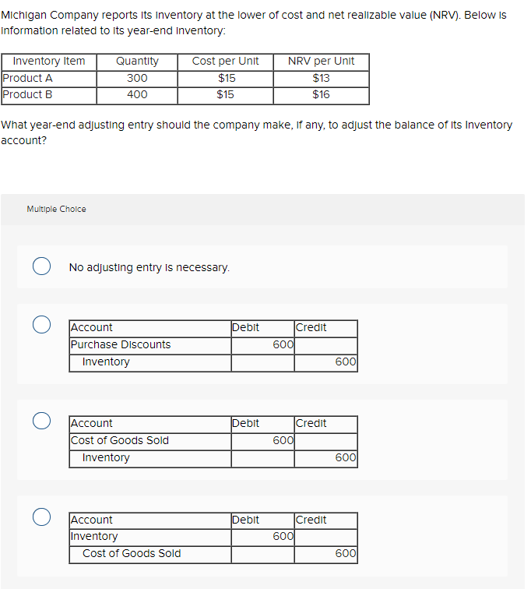Click the "NRV per Unit" column header
The height and width of the screenshot is (589, 531).
point(321,62)
